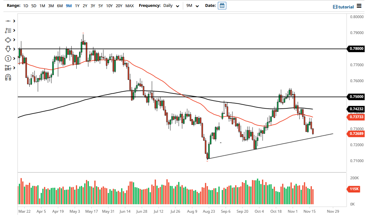Open the annotation list tool
Screen dimensions: 366x218
click(x=8, y=30)
